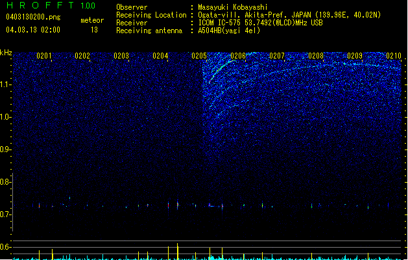Click the 0209 time marker
The width and height of the screenshot is (408, 260).
pyautogui.click(x=355, y=56)
